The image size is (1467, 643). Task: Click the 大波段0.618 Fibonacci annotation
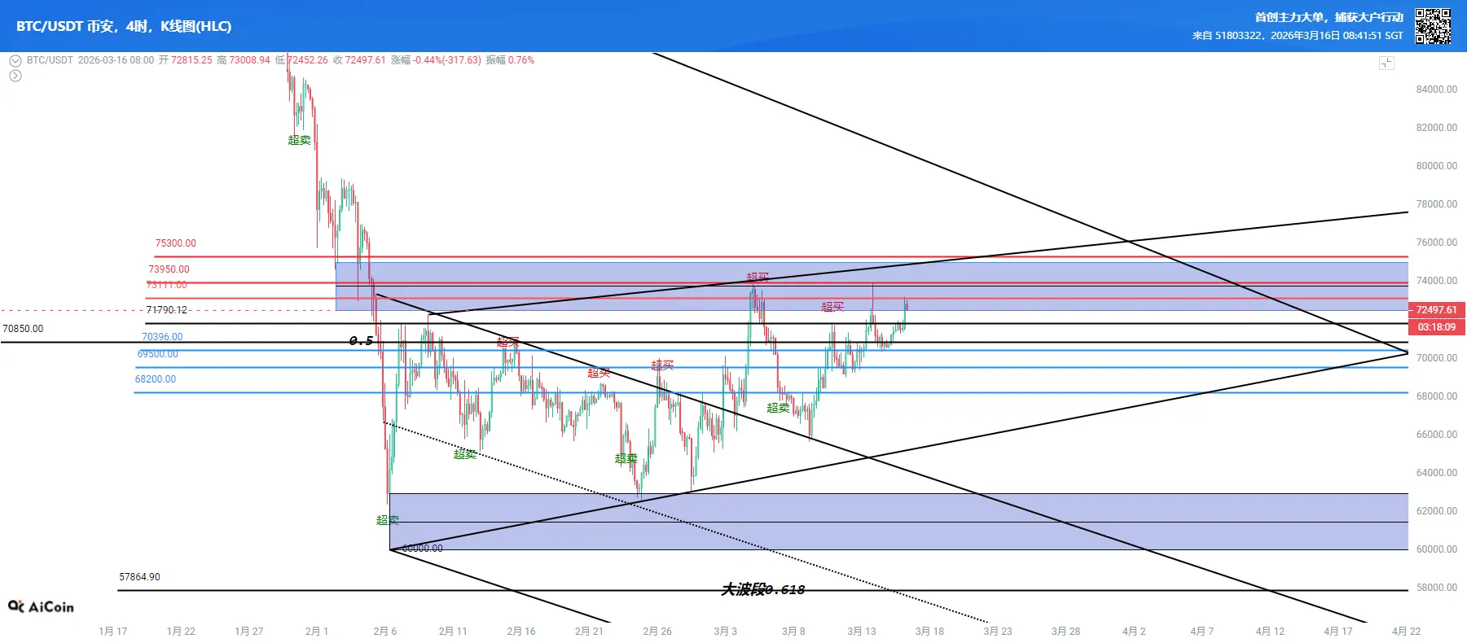(x=763, y=589)
